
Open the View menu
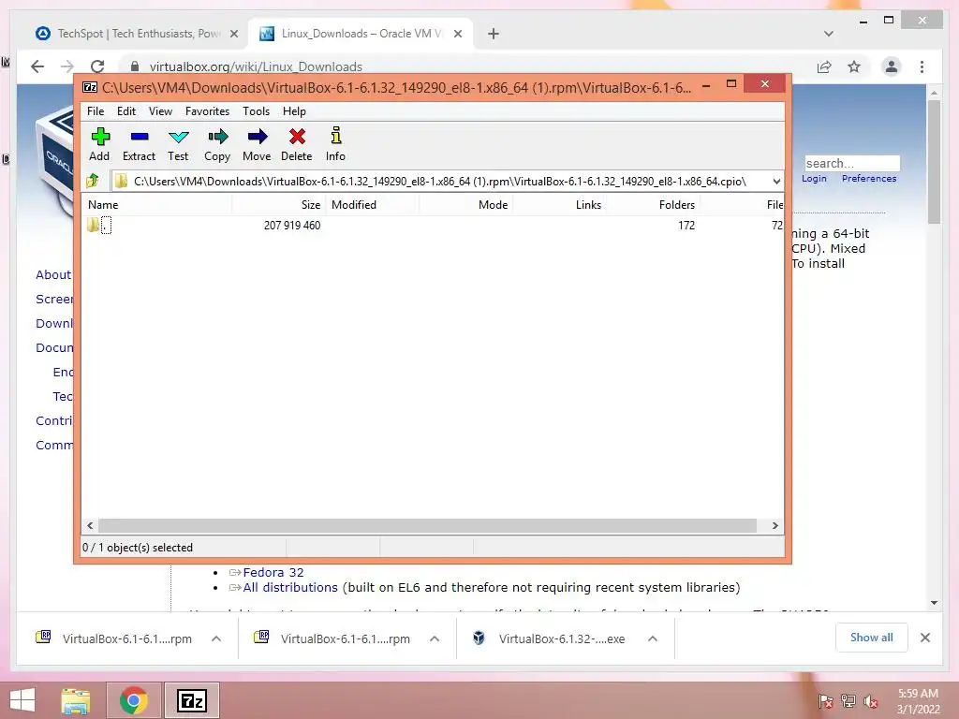point(160,111)
